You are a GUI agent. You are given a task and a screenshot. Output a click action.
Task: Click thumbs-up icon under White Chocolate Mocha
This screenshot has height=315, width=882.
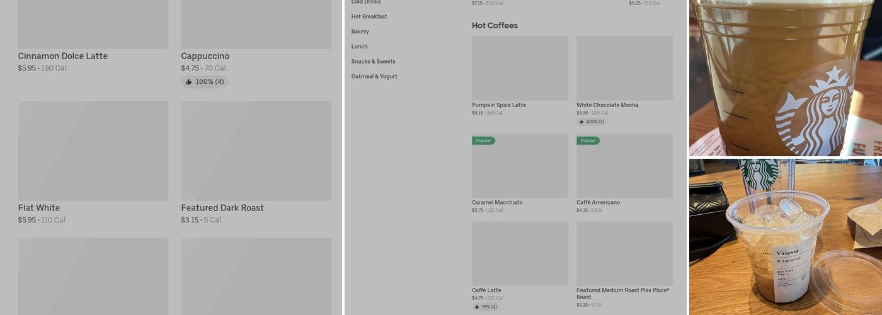pos(581,122)
